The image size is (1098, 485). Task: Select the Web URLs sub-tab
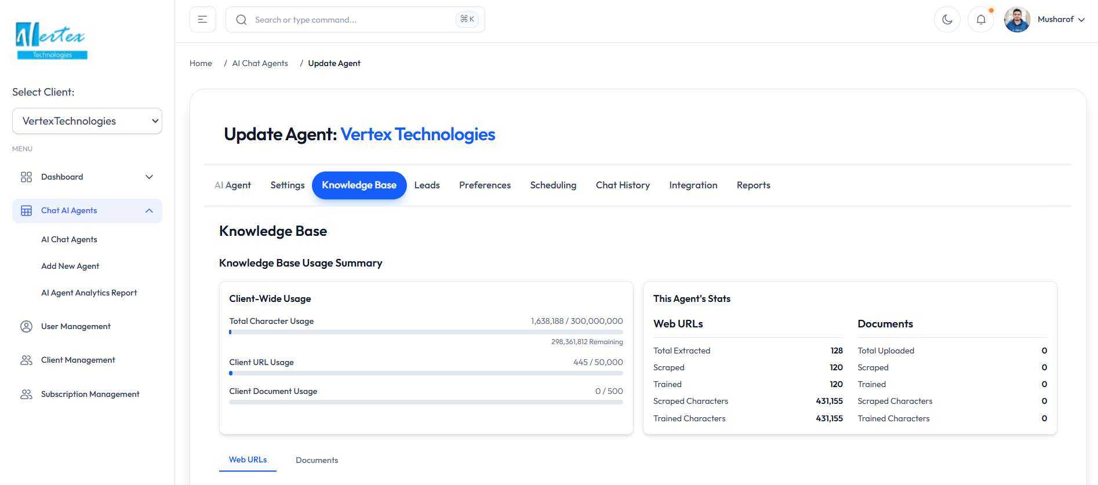click(248, 460)
